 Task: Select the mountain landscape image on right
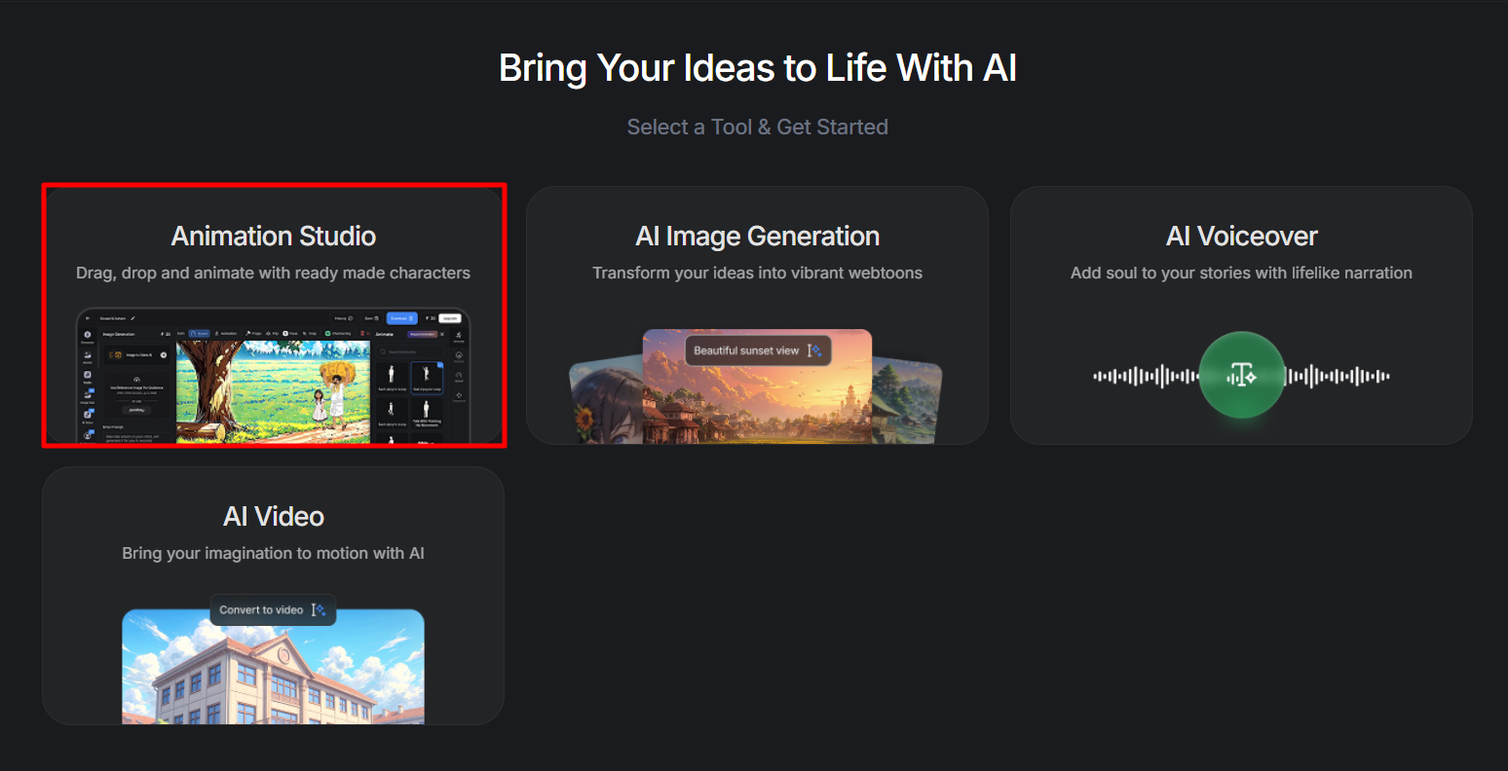(908, 401)
